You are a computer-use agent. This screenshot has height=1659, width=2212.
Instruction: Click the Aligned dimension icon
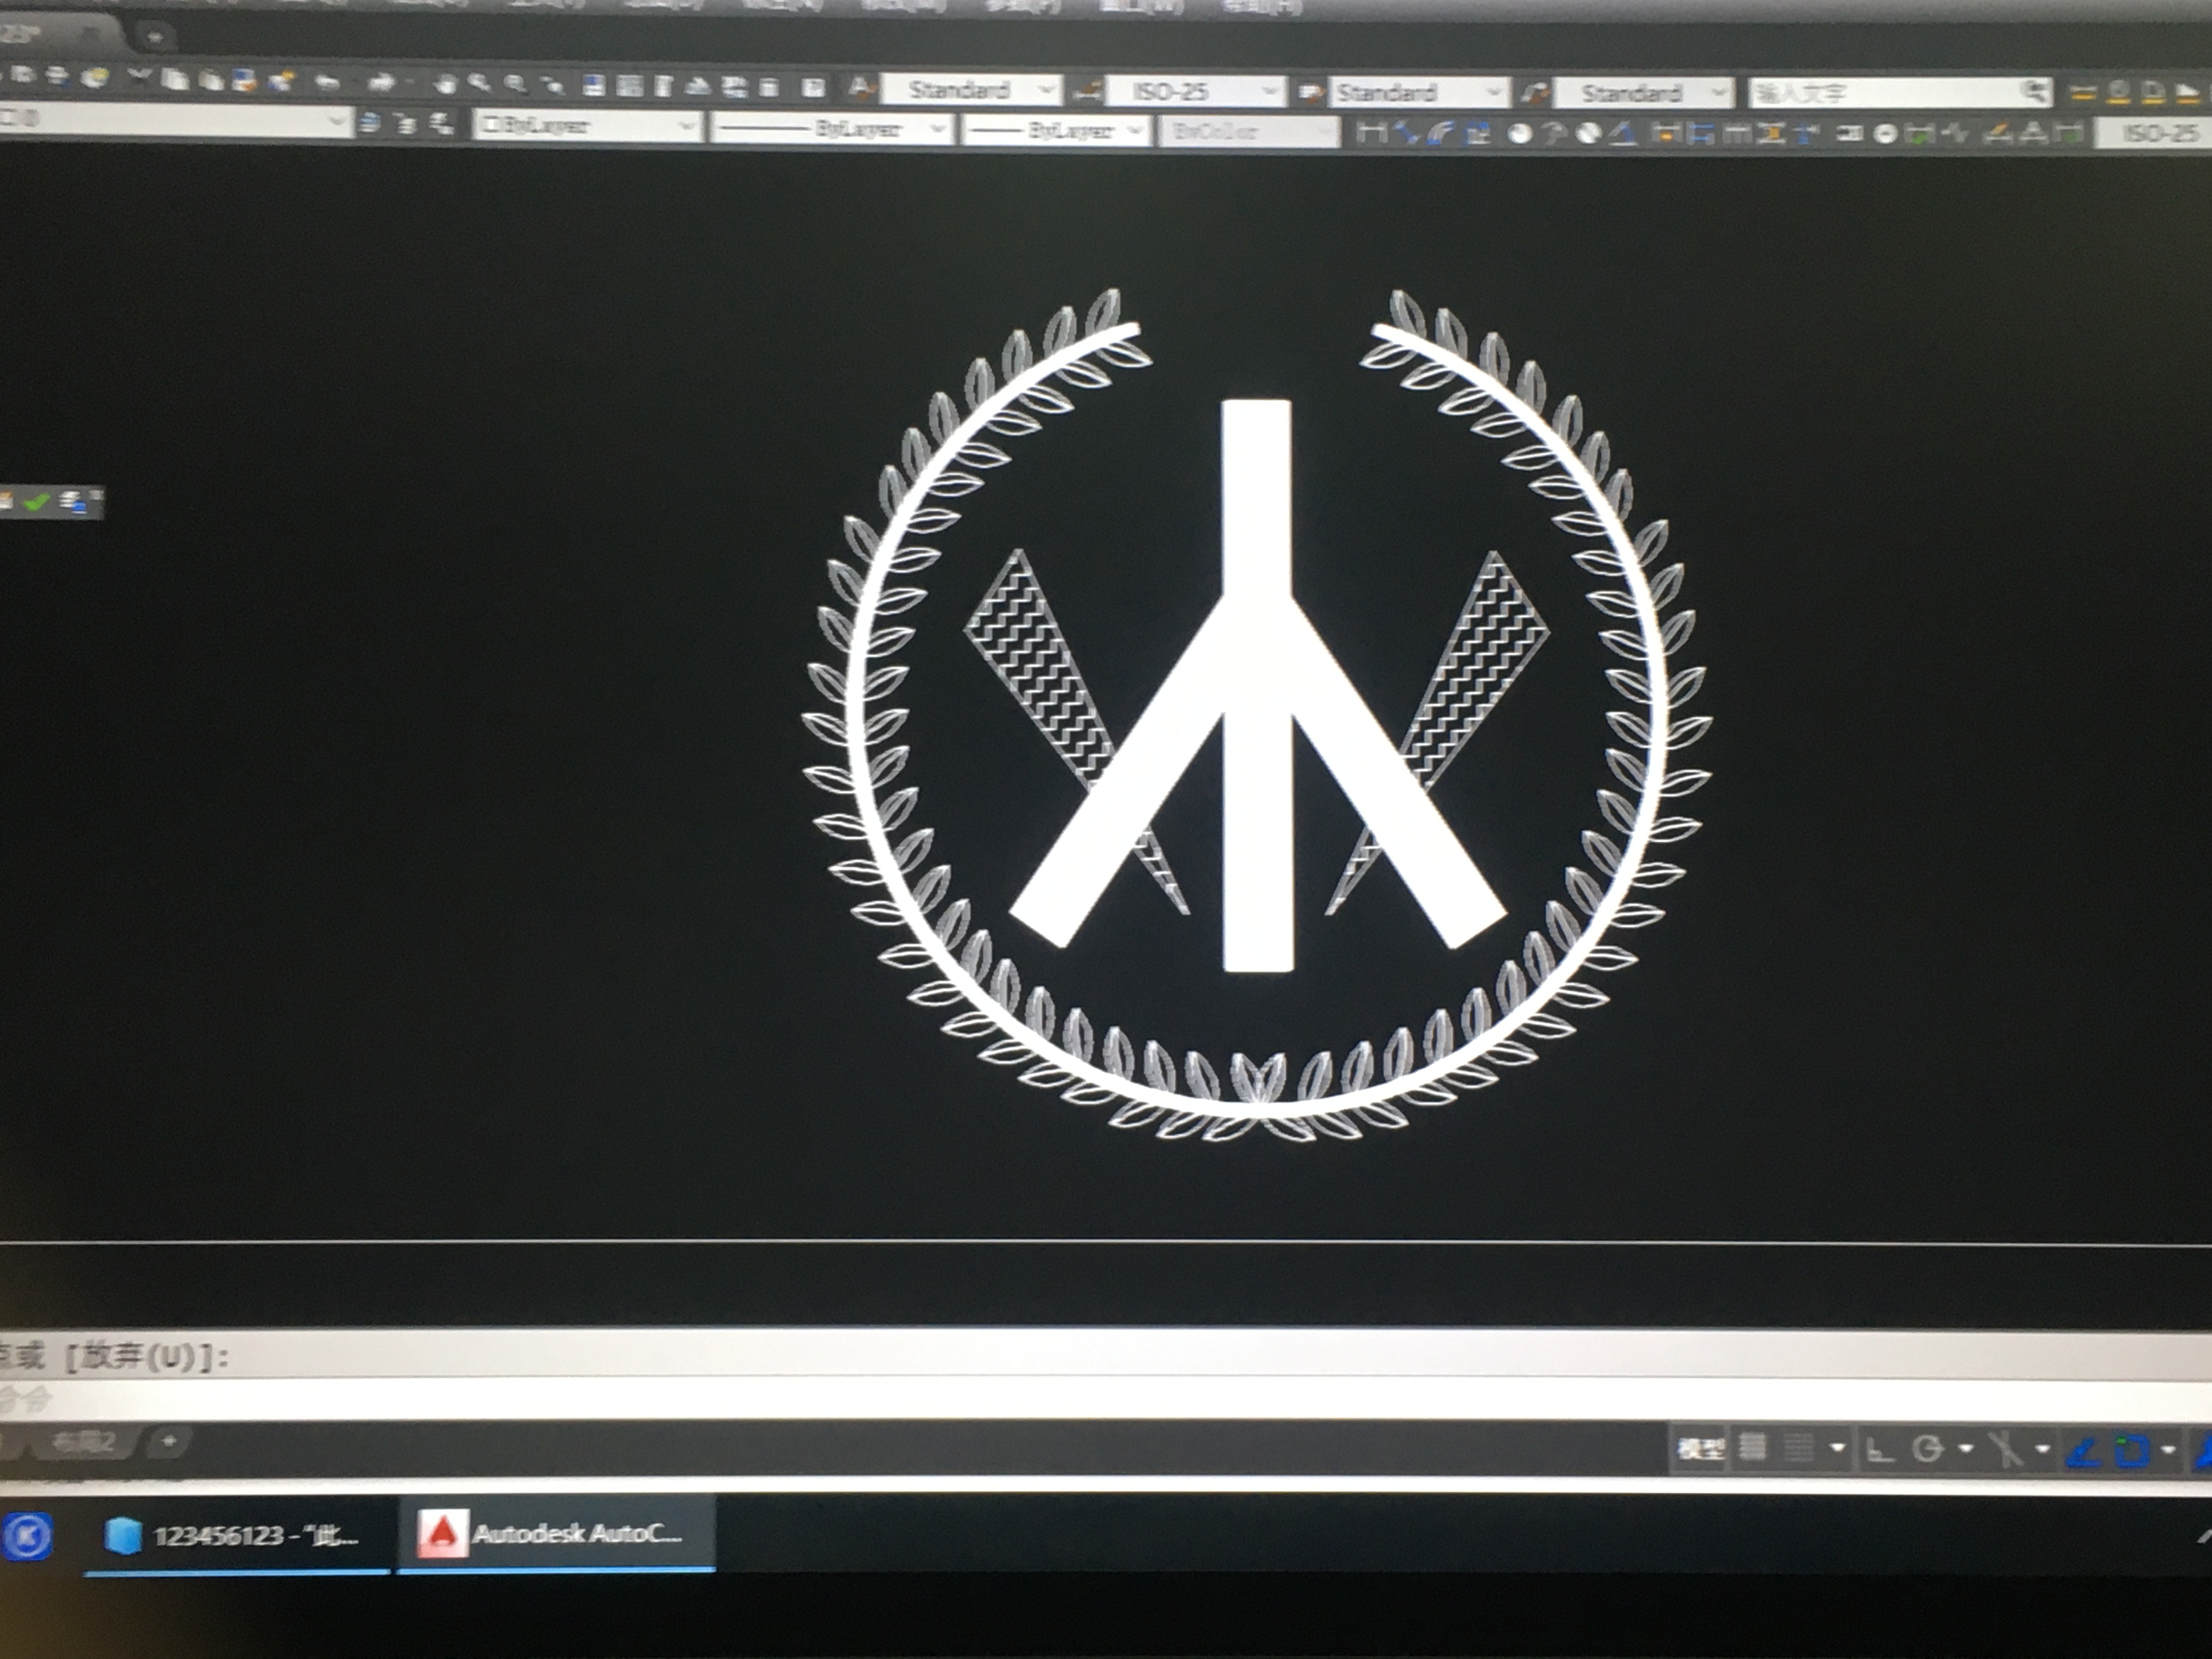pos(1407,132)
